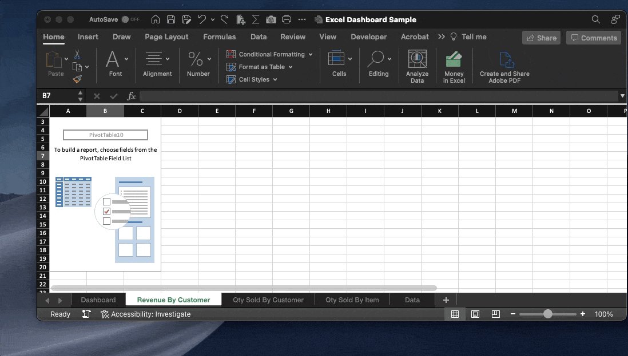
Task: Open the Camera tool in the Quick Access Toolbar
Action: [x=271, y=19]
